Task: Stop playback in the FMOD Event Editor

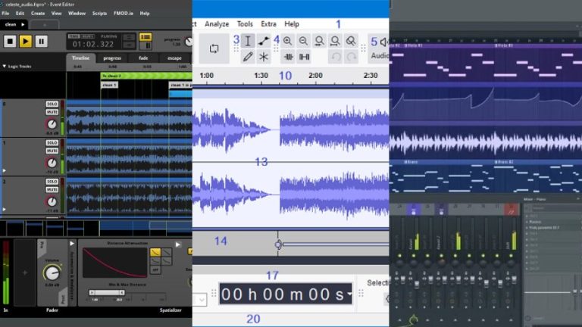Action: coord(10,41)
